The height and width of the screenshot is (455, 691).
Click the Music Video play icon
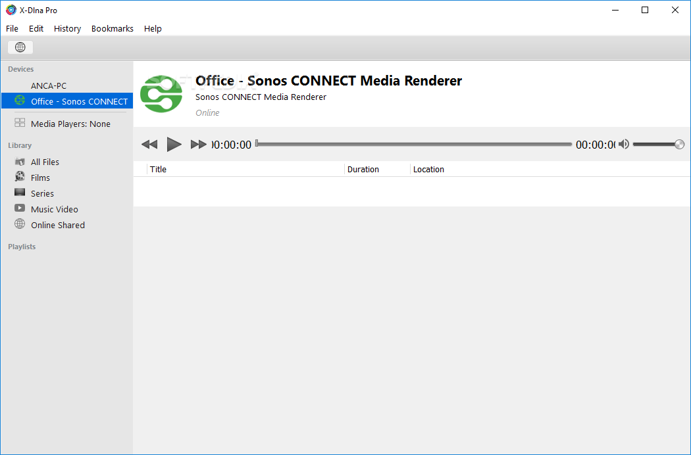pos(20,208)
